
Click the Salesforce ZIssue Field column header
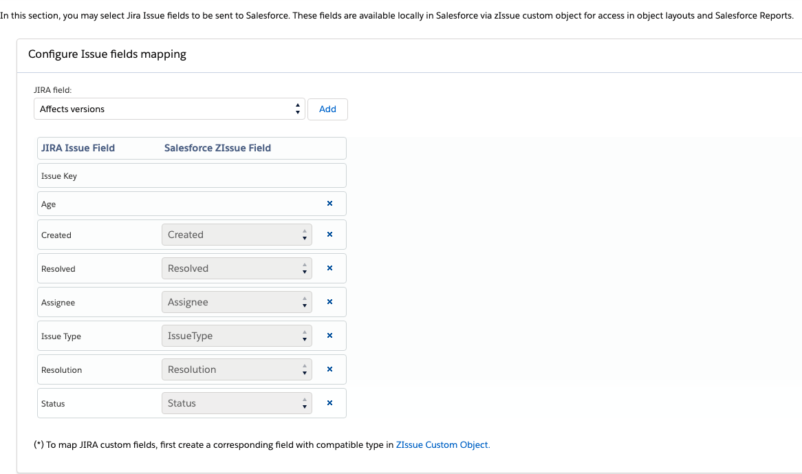[217, 148]
